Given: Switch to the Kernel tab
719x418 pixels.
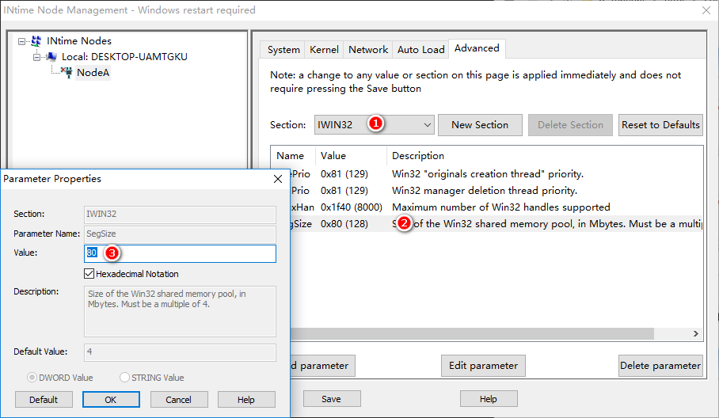Looking at the screenshot, I should pyautogui.click(x=324, y=50).
